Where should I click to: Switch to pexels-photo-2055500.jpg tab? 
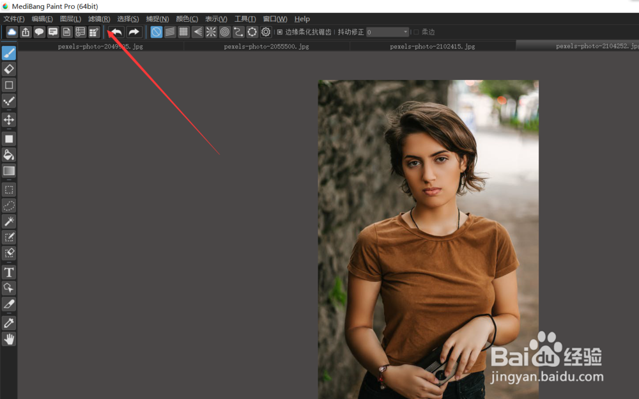(266, 47)
